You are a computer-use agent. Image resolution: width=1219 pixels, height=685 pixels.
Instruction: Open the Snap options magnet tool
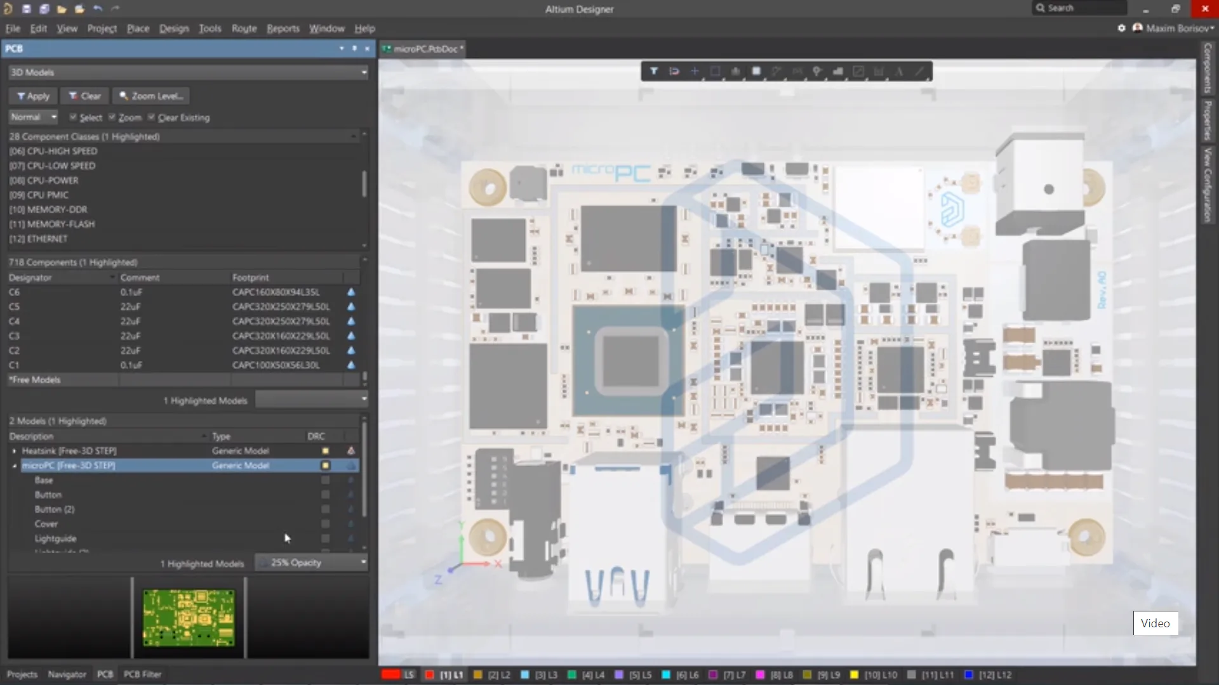pyautogui.click(x=674, y=71)
